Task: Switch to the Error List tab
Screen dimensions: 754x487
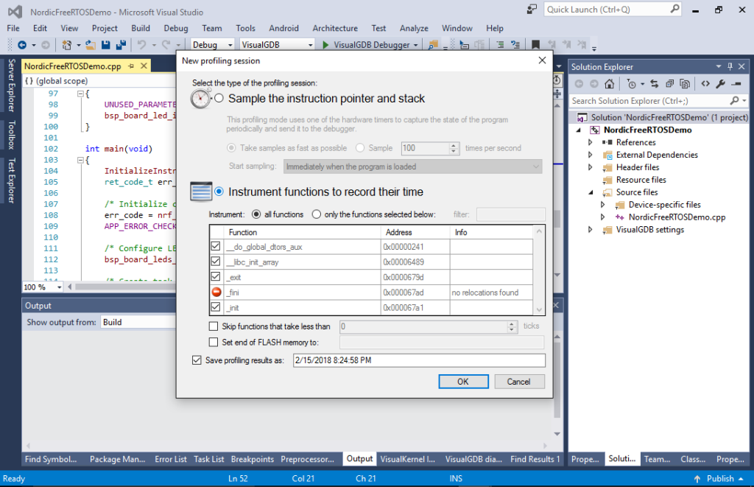Action: point(170,459)
